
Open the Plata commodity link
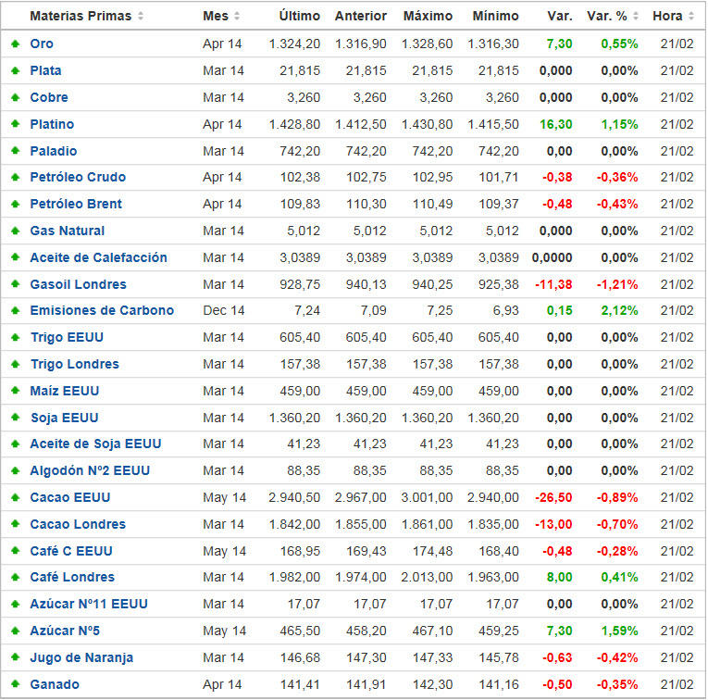tap(46, 71)
